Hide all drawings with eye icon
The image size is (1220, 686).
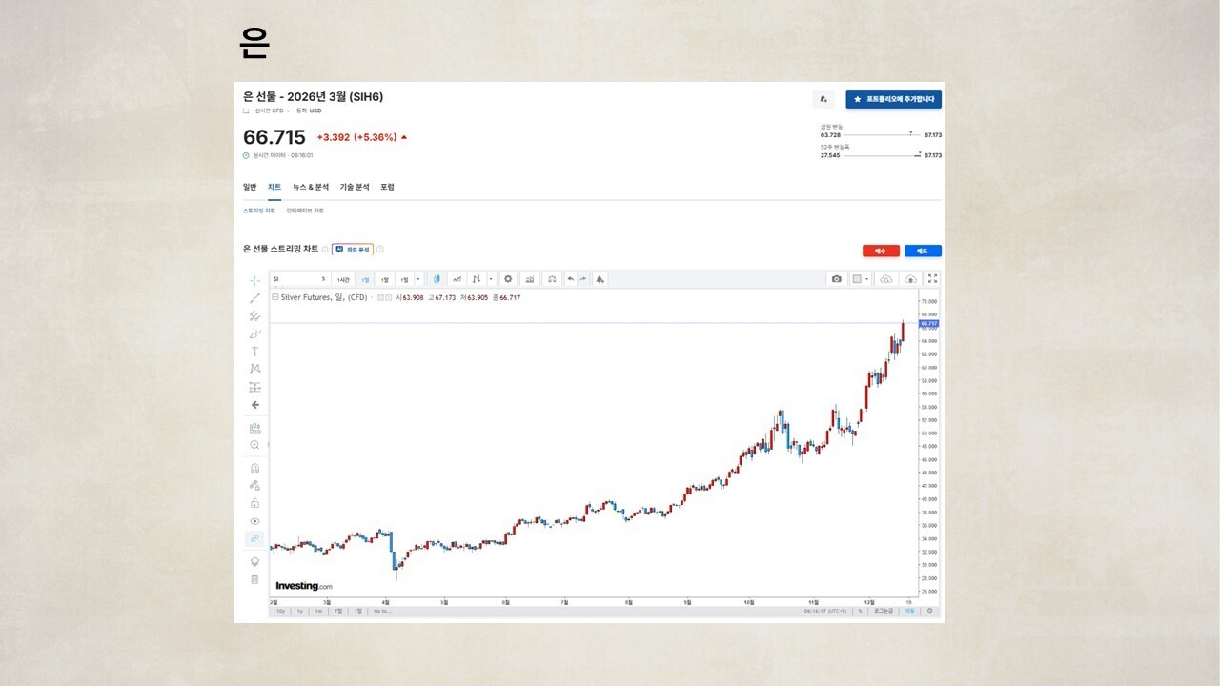pyautogui.click(x=254, y=521)
